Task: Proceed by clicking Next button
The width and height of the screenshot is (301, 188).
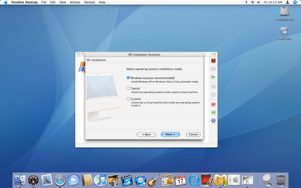Action: (x=170, y=134)
